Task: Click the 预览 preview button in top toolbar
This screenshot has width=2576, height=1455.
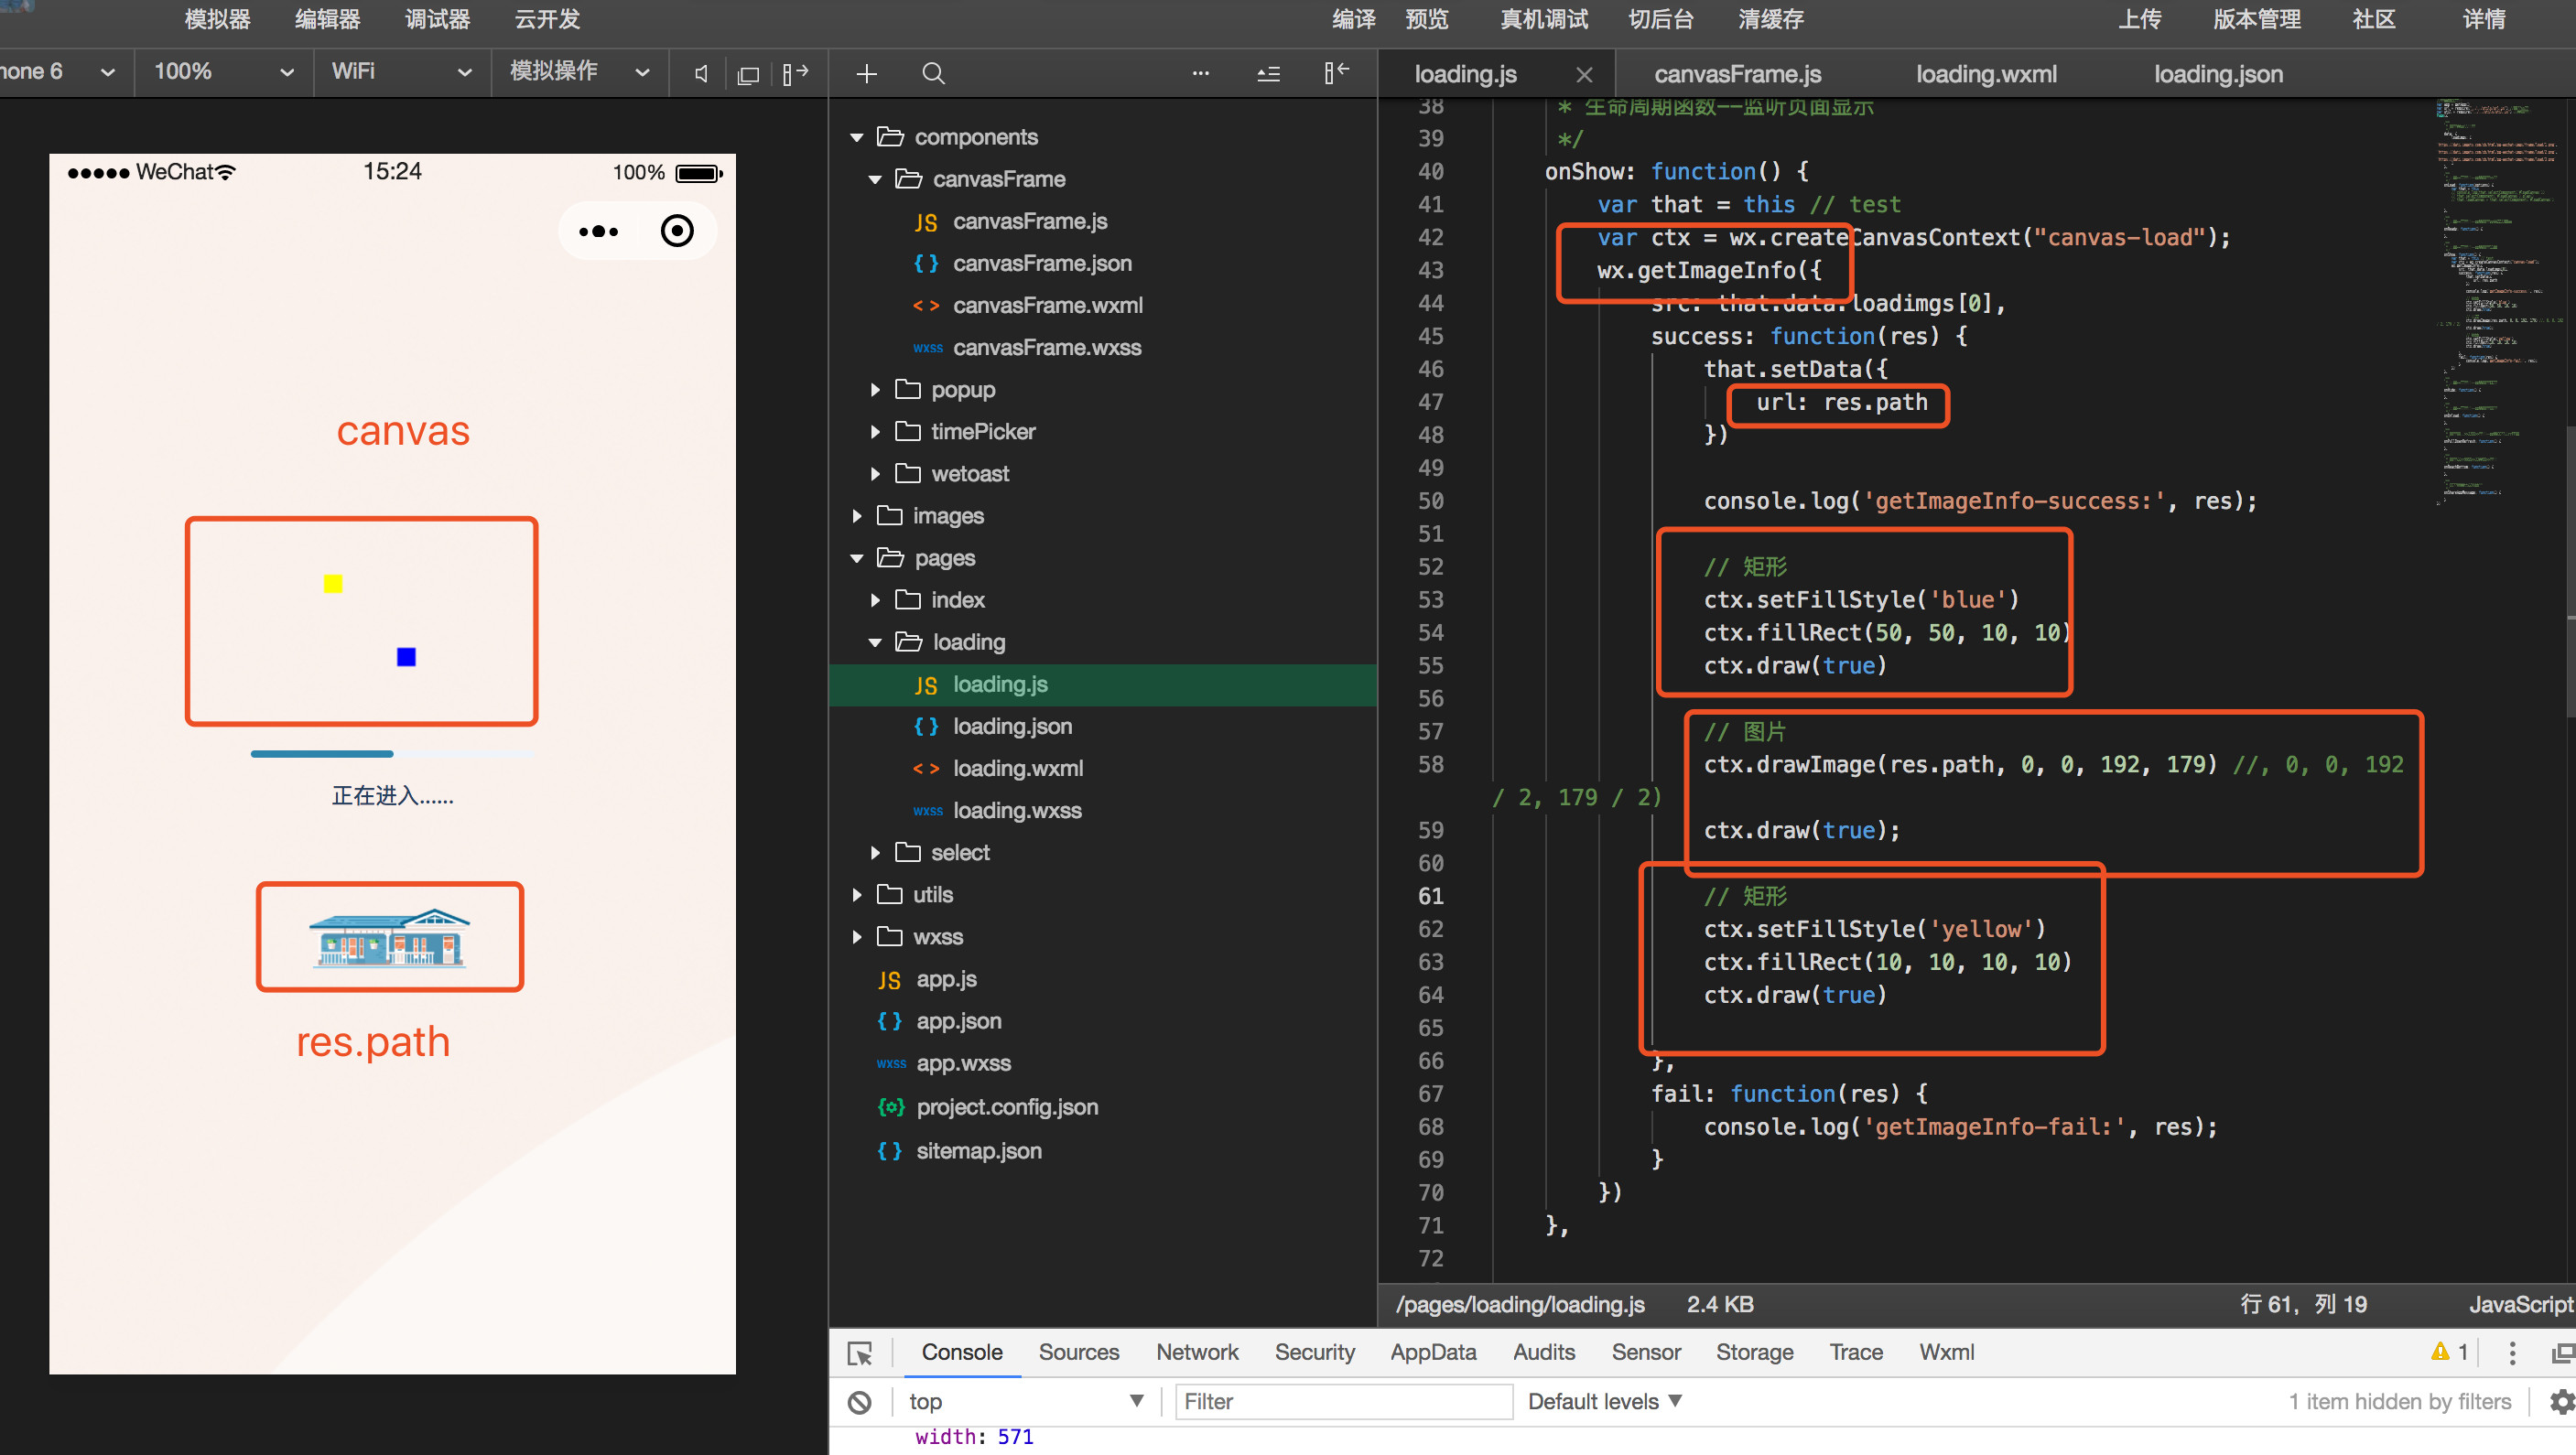Action: coord(1426,19)
